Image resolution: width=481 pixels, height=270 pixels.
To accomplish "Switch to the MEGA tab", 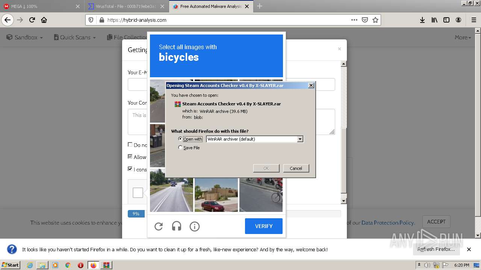I will point(42,6).
